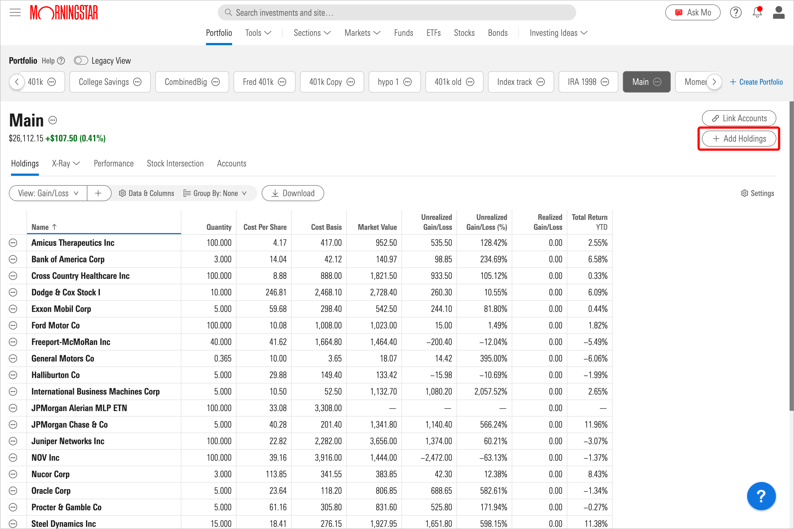Click the Add Holdings button

739,139
